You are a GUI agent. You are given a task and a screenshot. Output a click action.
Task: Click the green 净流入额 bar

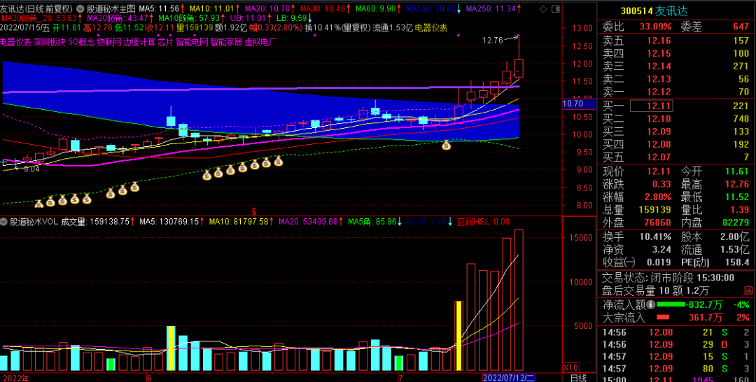point(671,304)
